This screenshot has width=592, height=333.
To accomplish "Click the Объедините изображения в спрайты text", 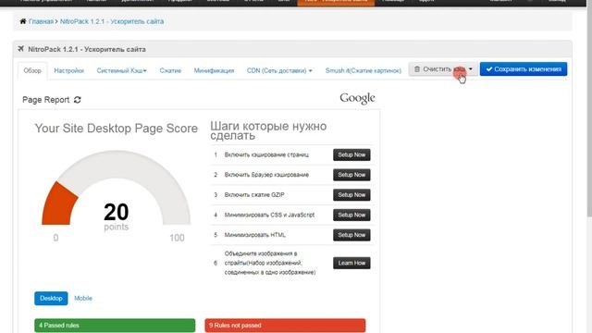I will pos(270,263).
